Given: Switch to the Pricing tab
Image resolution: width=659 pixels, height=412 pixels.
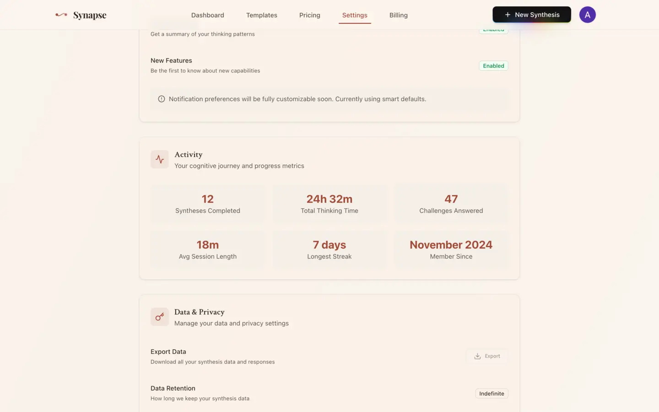Looking at the screenshot, I should tap(310, 15).
